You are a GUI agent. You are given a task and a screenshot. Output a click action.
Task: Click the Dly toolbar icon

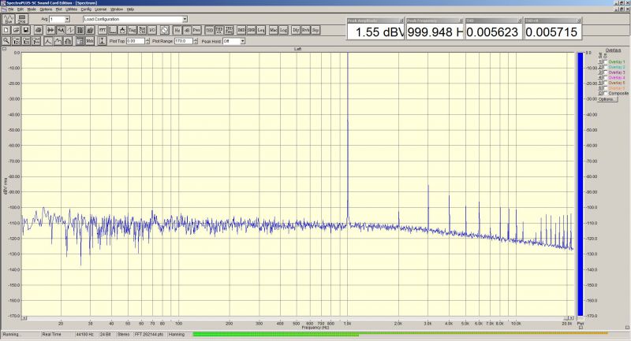pos(296,30)
